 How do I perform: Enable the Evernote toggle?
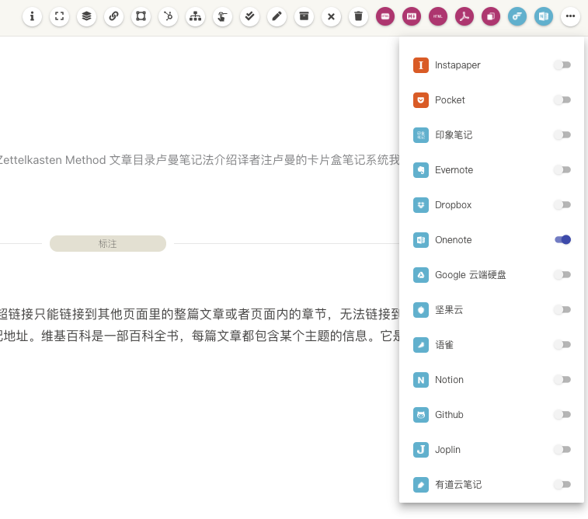coord(562,170)
